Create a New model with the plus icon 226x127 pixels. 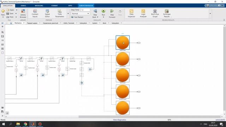3,11
